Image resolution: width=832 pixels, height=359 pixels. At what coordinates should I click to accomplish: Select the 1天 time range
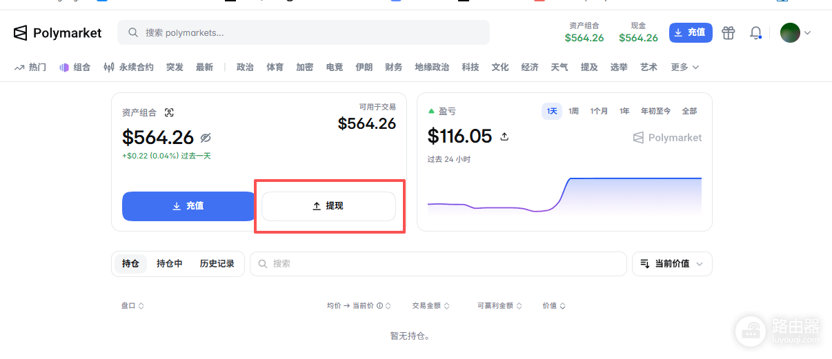point(552,111)
